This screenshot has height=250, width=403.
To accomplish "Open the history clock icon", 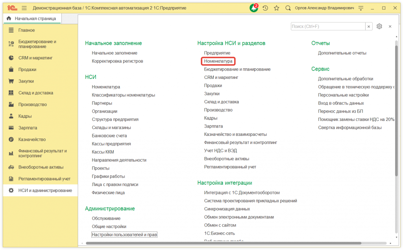I will click(266, 8).
